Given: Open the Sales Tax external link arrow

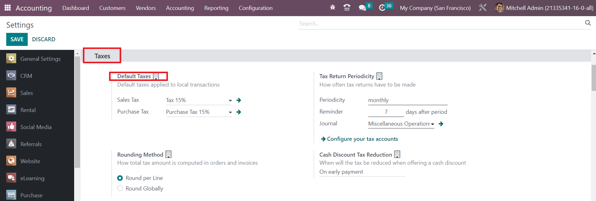Looking at the screenshot, I should [x=239, y=100].
